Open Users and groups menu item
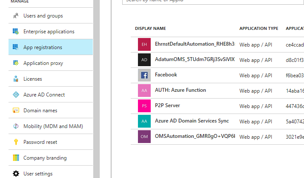304x178 pixels. point(51,15)
